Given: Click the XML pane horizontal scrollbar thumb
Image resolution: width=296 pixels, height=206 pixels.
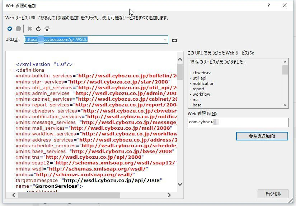Looking at the screenshot, I should coord(69,195).
